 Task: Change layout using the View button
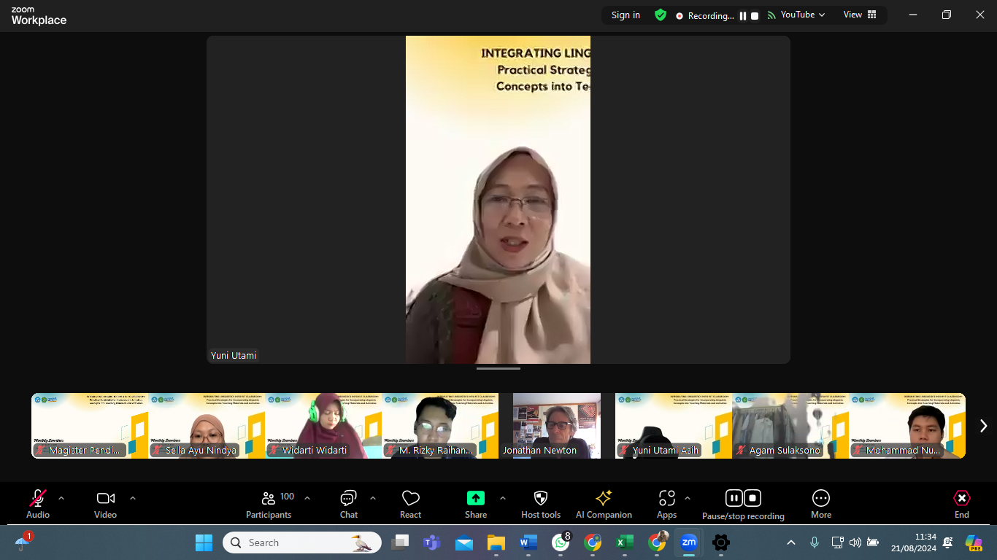(x=860, y=15)
